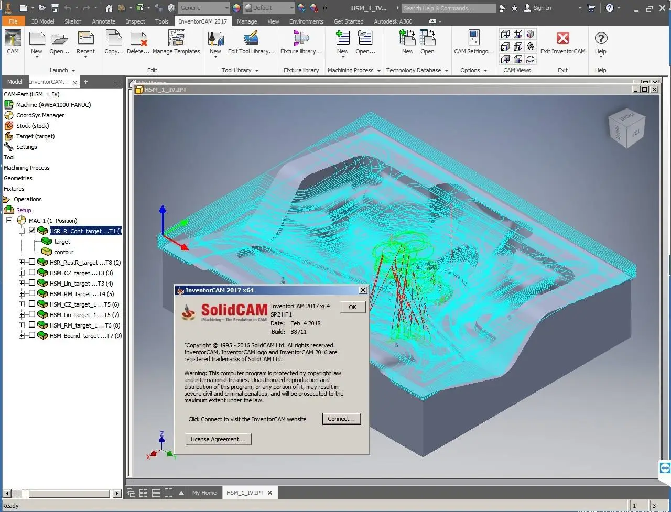Click OK in the InventorCAM about dialog

tap(352, 307)
